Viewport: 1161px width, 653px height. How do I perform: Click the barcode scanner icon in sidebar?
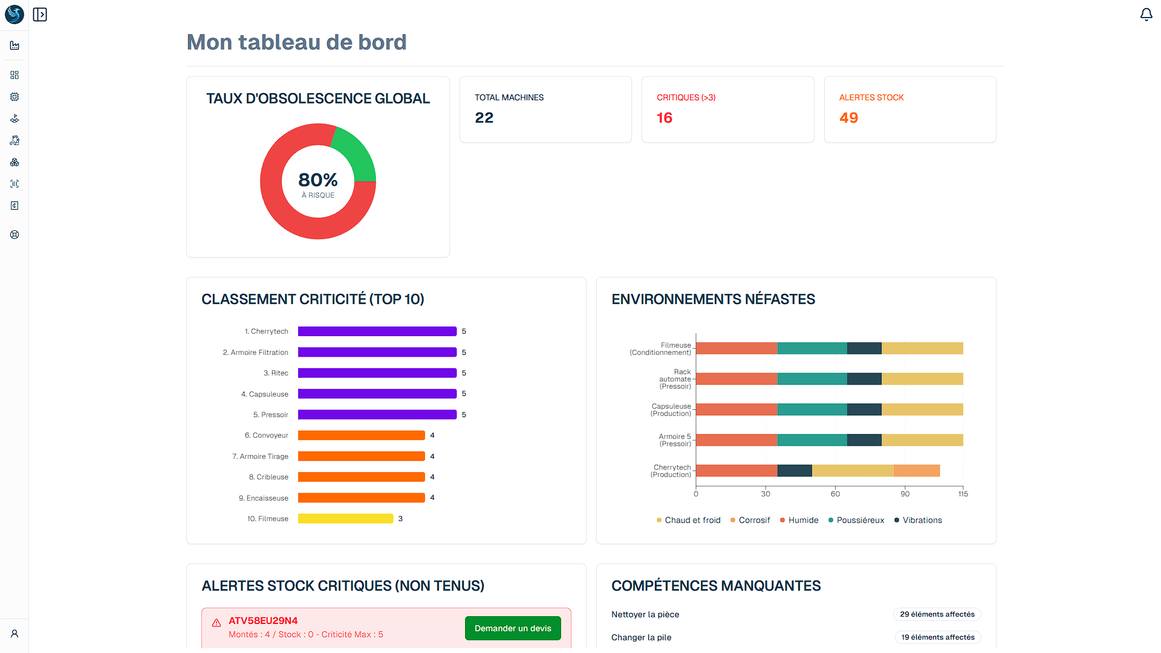click(15, 183)
